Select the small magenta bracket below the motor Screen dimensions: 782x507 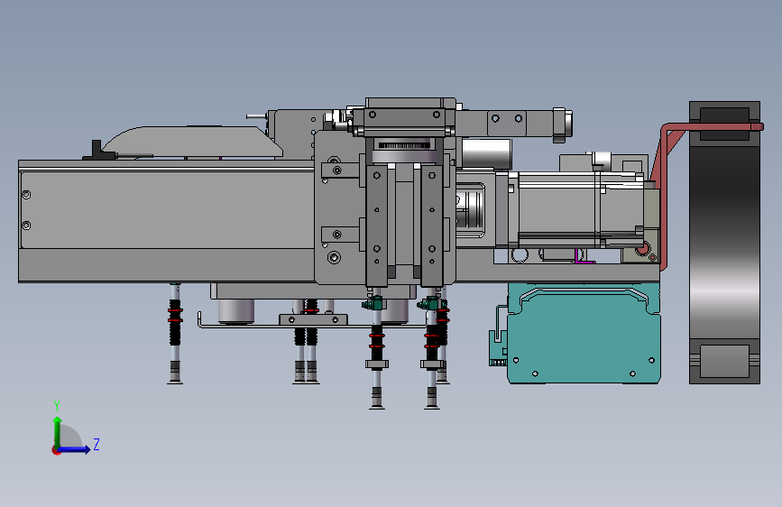583,256
